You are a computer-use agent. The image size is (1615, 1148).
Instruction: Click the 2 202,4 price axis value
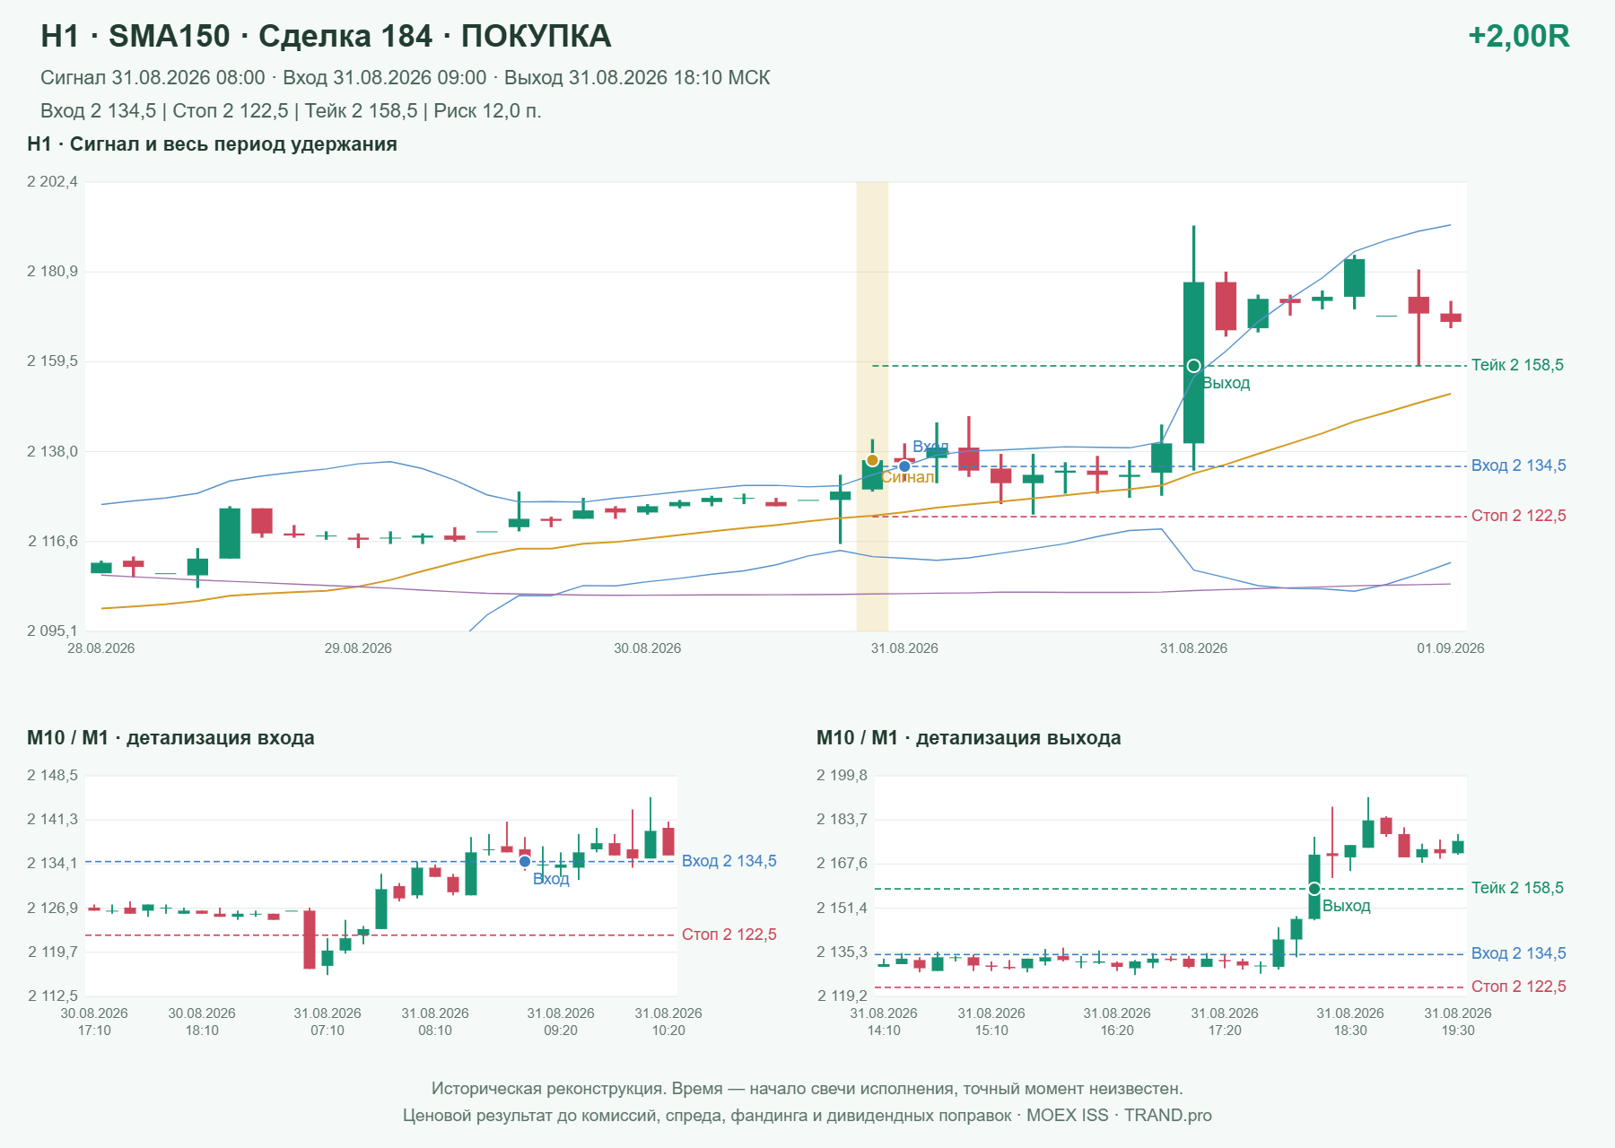(52, 182)
